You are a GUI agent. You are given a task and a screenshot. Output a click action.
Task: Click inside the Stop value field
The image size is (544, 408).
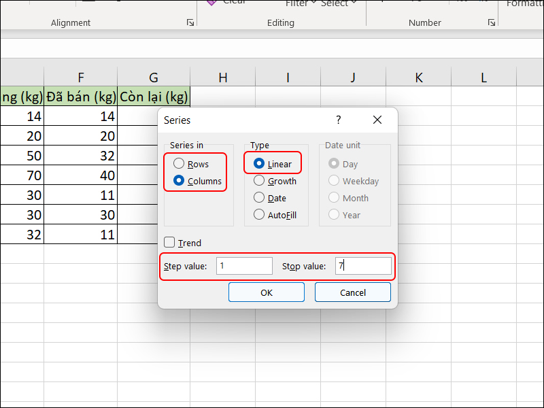pos(363,266)
